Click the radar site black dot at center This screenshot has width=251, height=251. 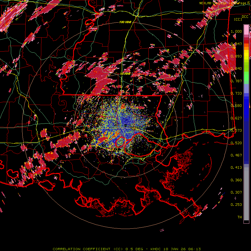tap(126, 125)
